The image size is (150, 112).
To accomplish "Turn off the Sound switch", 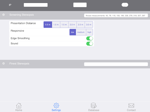I will pyautogui.click(x=90, y=44).
